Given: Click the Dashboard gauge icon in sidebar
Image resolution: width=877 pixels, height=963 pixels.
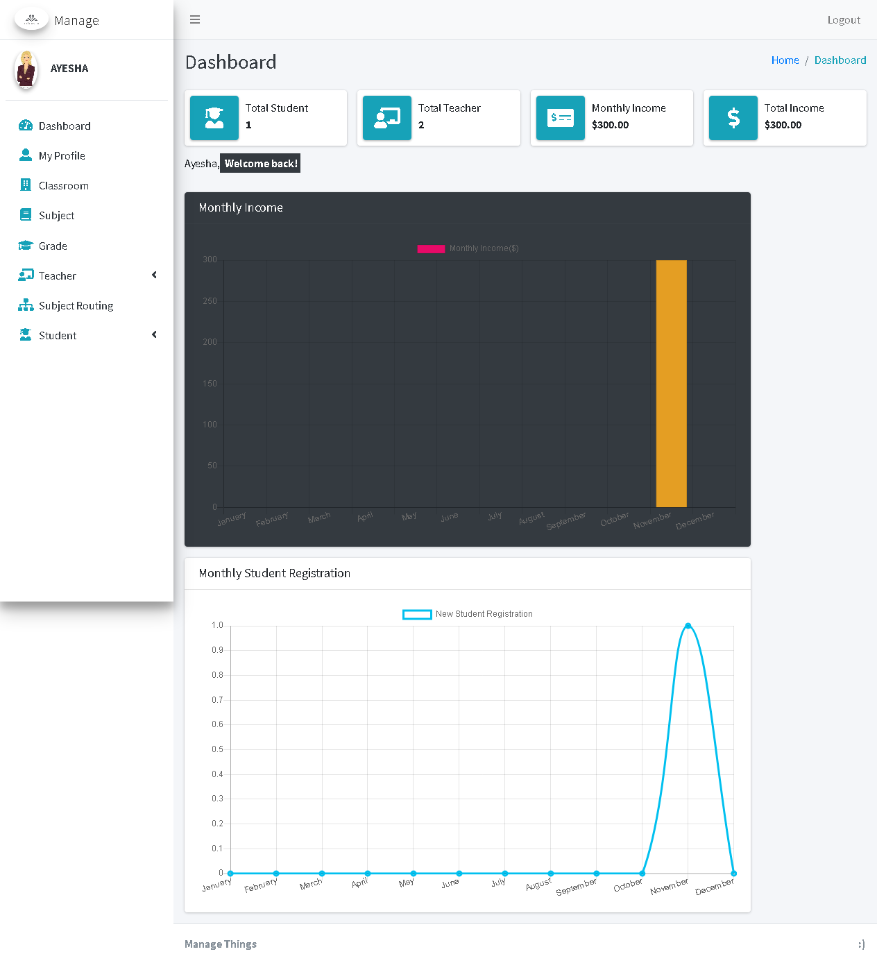Looking at the screenshot, I should pos(26,126).
